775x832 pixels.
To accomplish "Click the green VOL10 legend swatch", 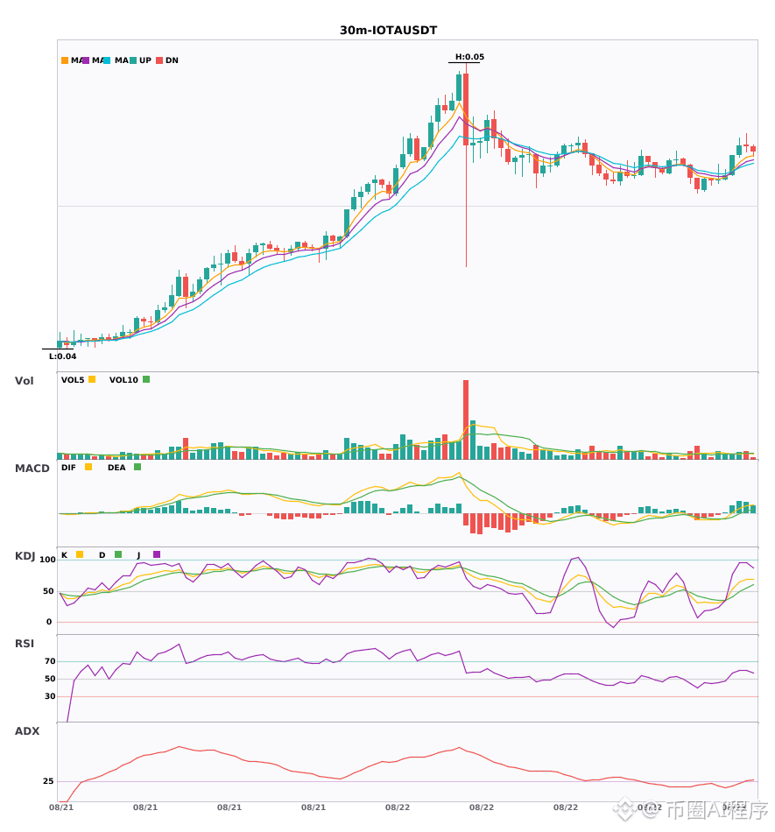I will 146,379.
